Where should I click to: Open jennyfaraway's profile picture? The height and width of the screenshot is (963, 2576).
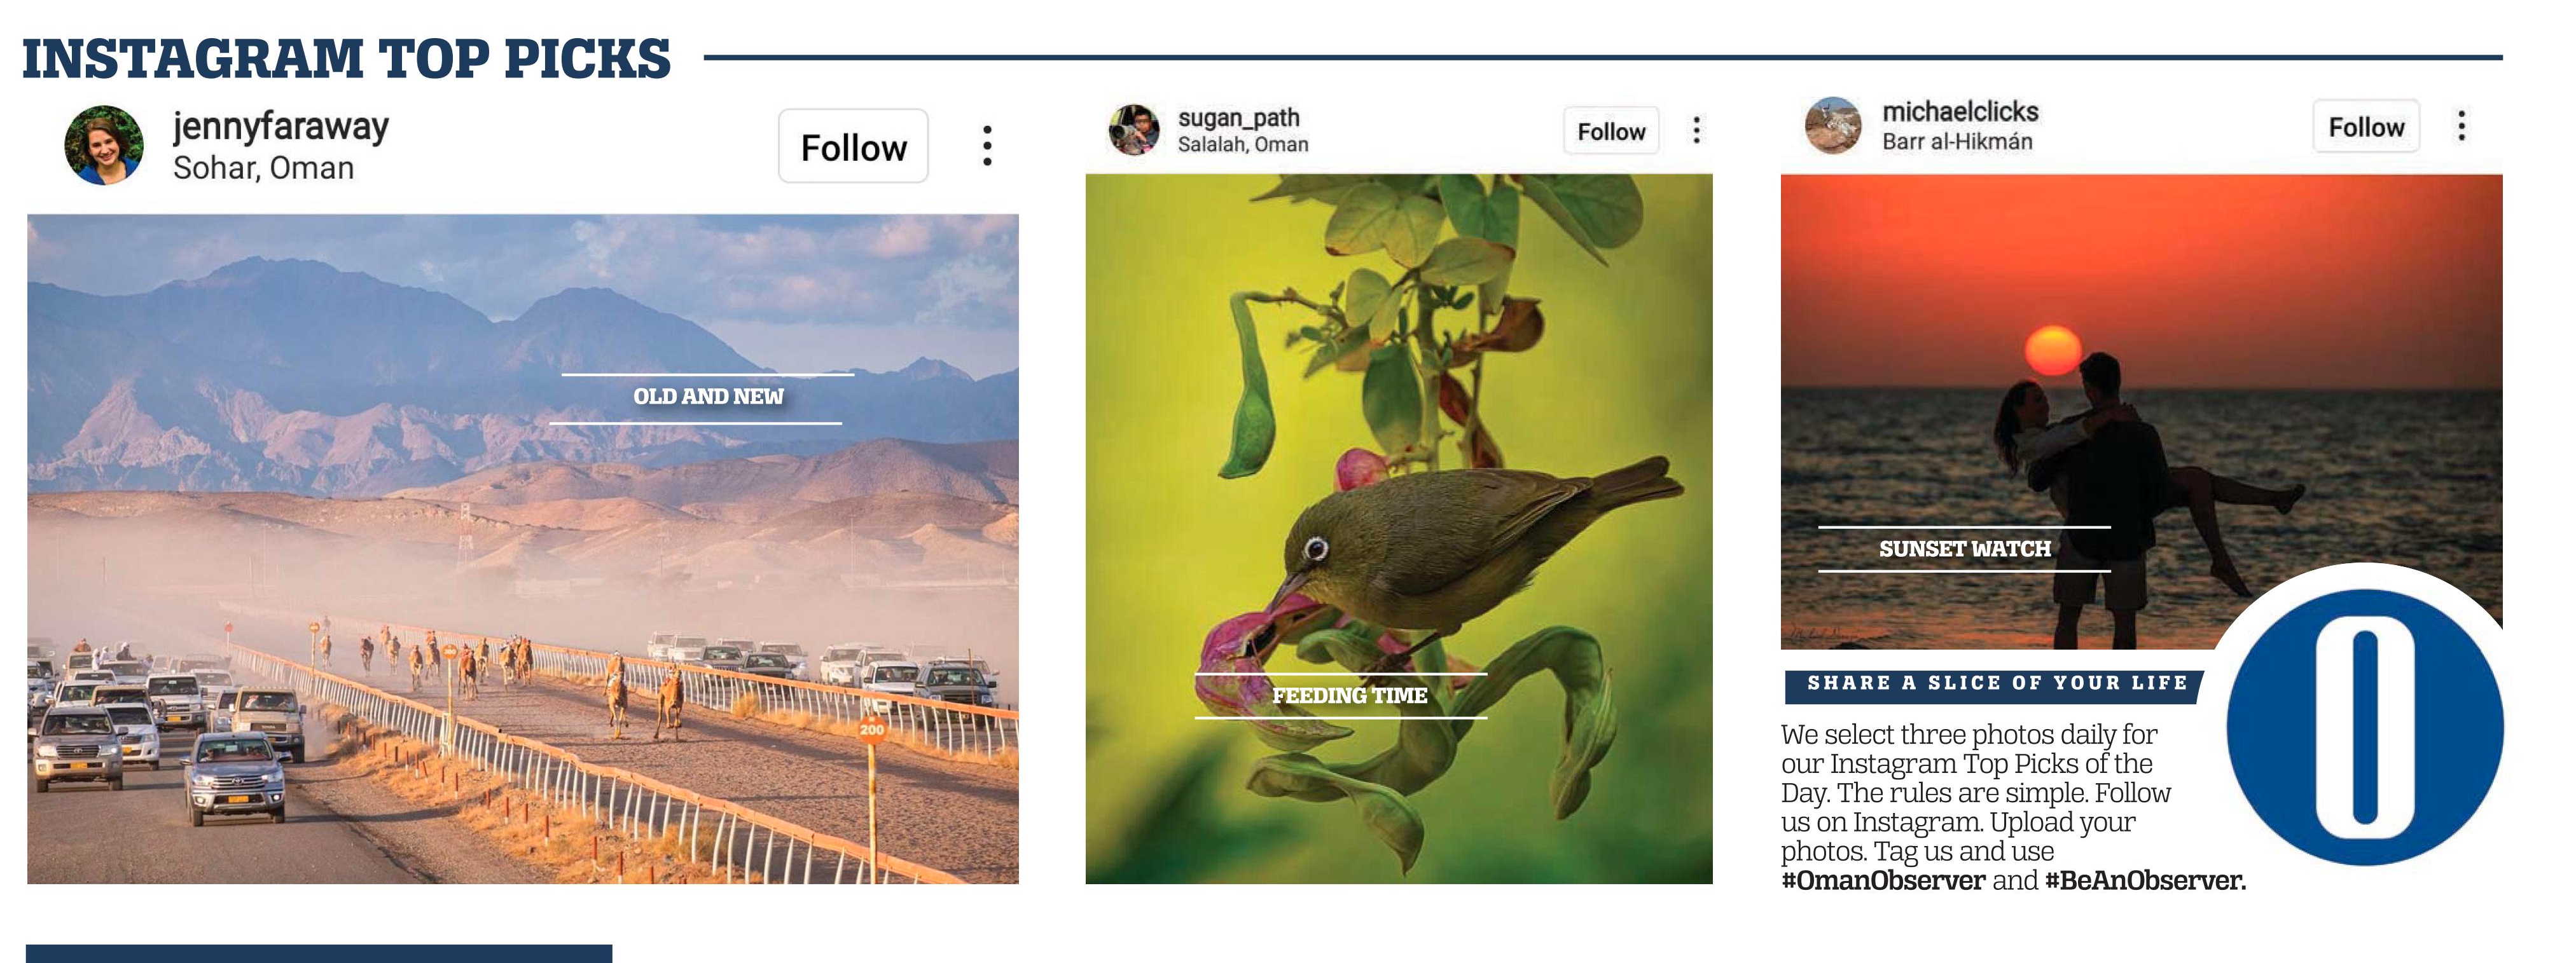pos(104,146)
